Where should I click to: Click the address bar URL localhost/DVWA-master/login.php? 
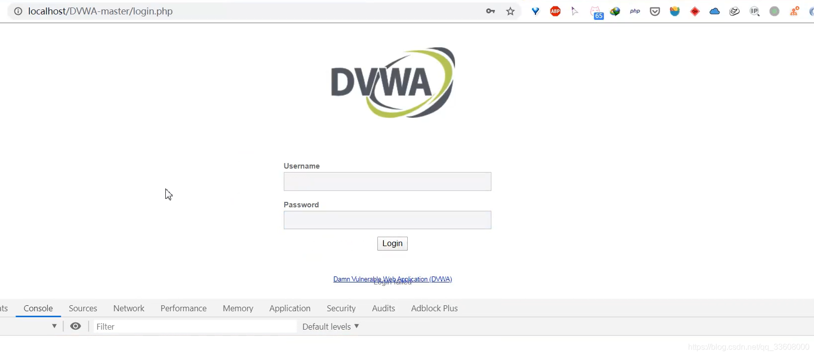click(101, 11)
